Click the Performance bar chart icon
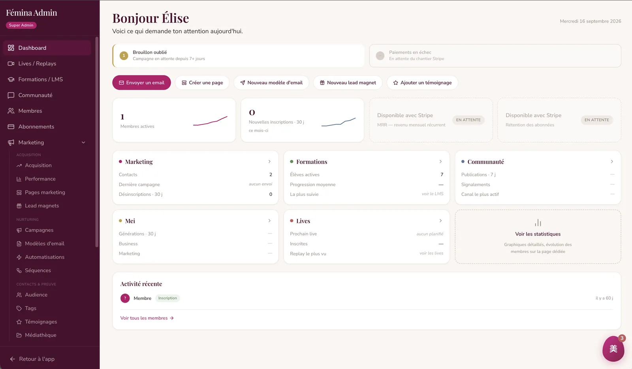632x369 pixels. click(x=19, y=179)
